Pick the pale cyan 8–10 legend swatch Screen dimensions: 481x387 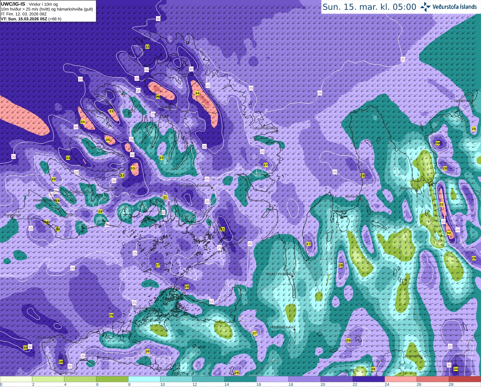[x=144, y=379]
